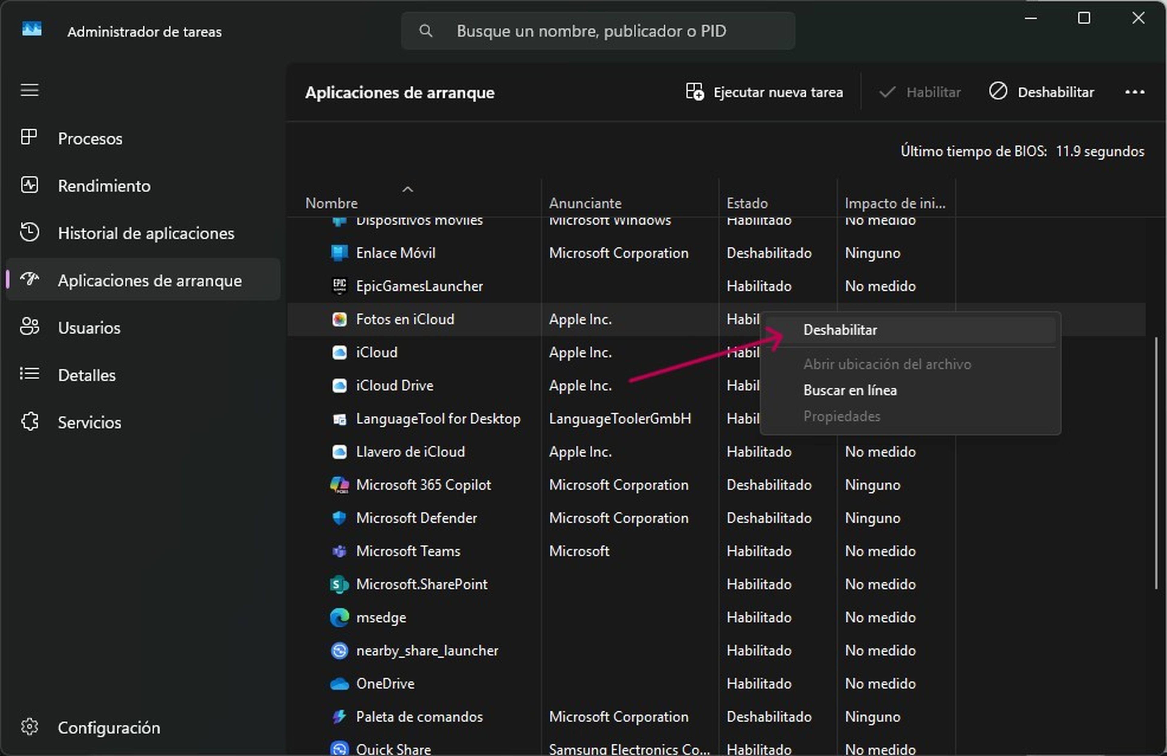Switch to the Rendimiento section
This screenshot has width=1167, height=756.
click(x=143, y=186)
